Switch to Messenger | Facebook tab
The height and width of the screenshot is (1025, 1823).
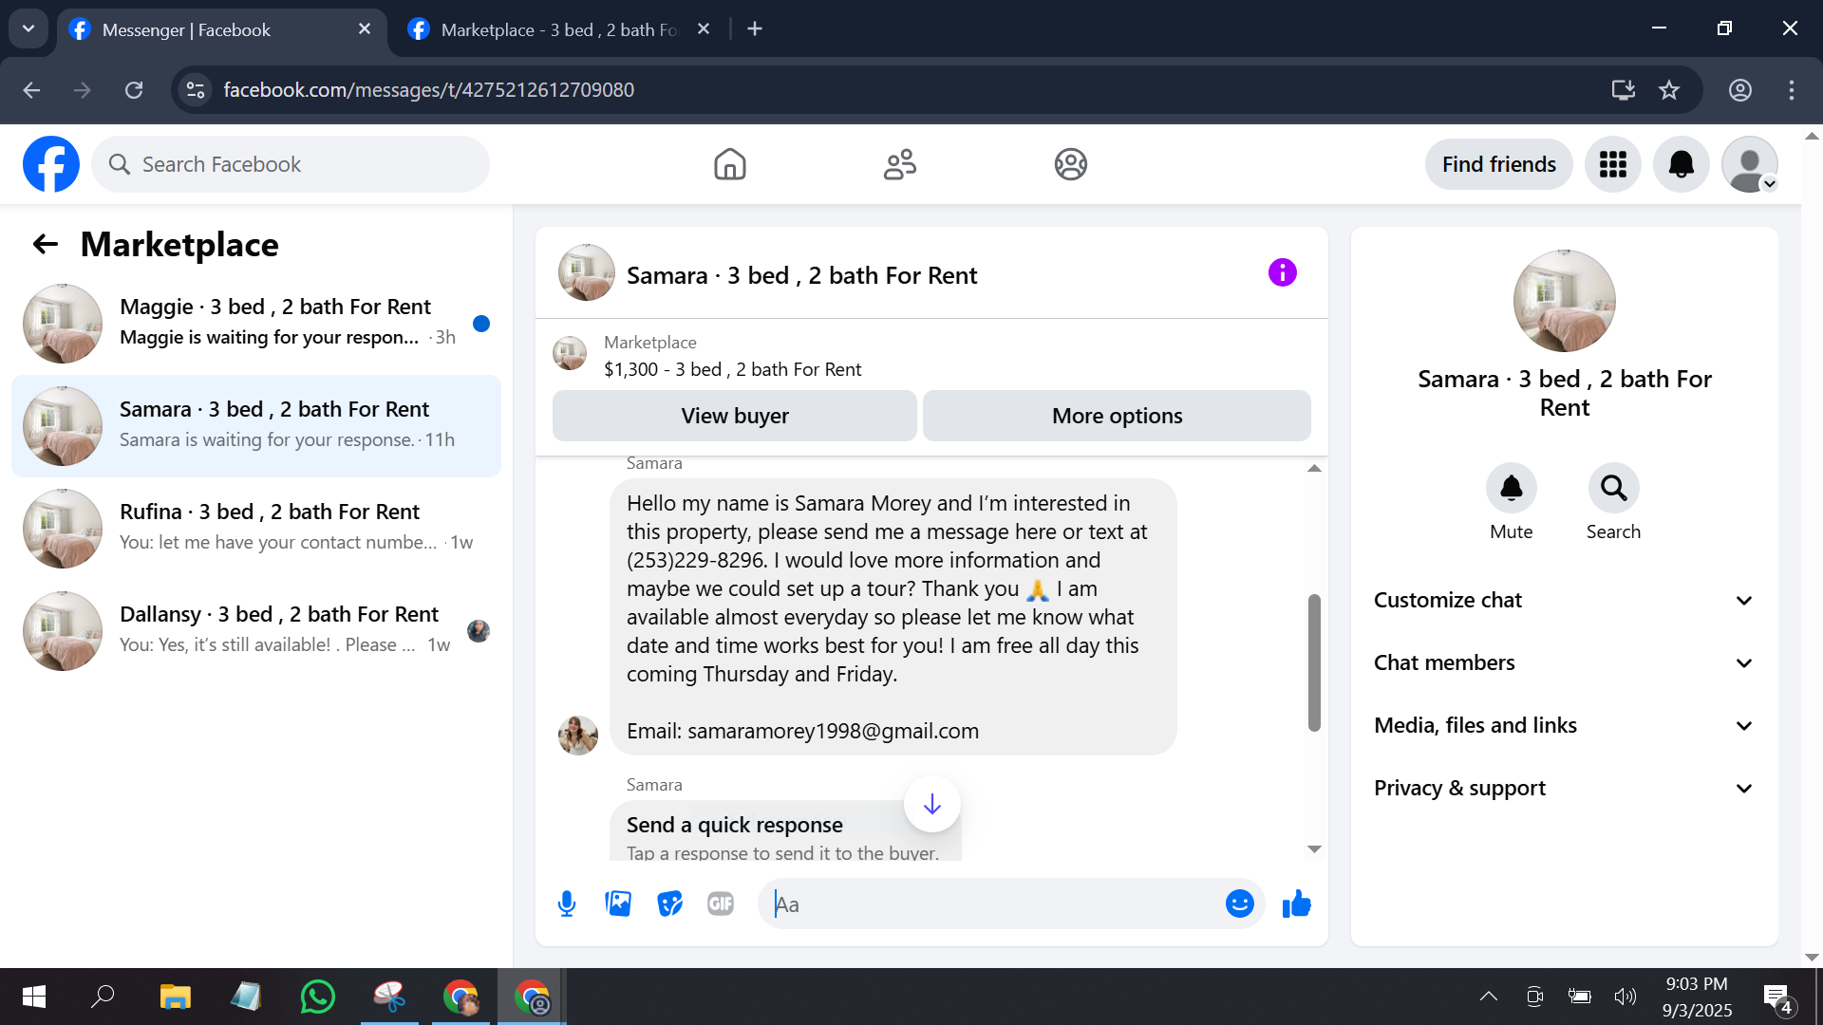222,29
